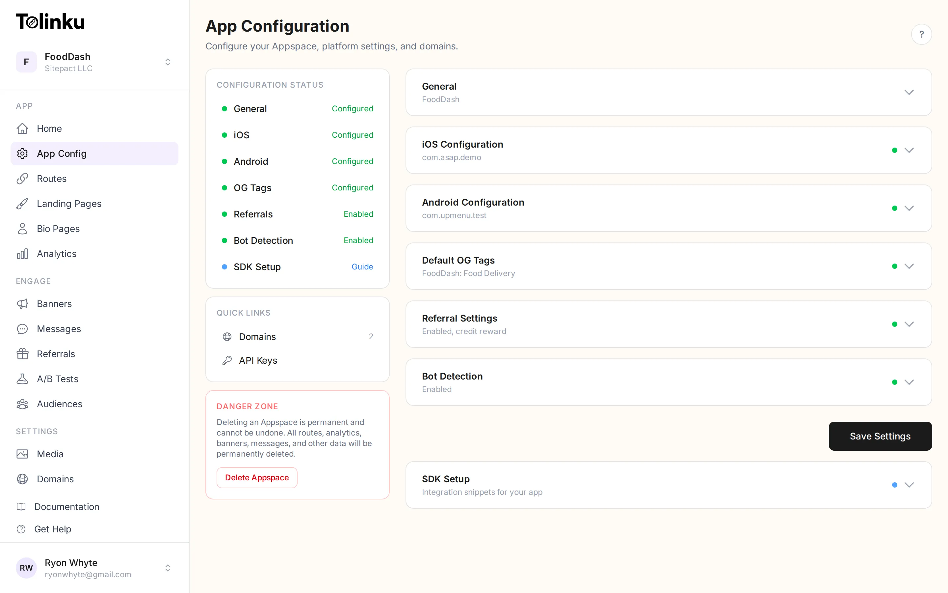Open Bio Pages from the sidebar
Viewport: 948px width, 593px height.
[x=58, y=229]
